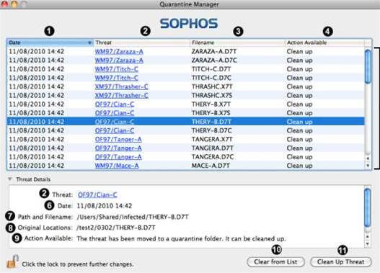The width and height of the screenshot is (380, 273).
Task: Click the threat list scroll-up arrow
Action: pyautogui.click(x=368, y=158)
